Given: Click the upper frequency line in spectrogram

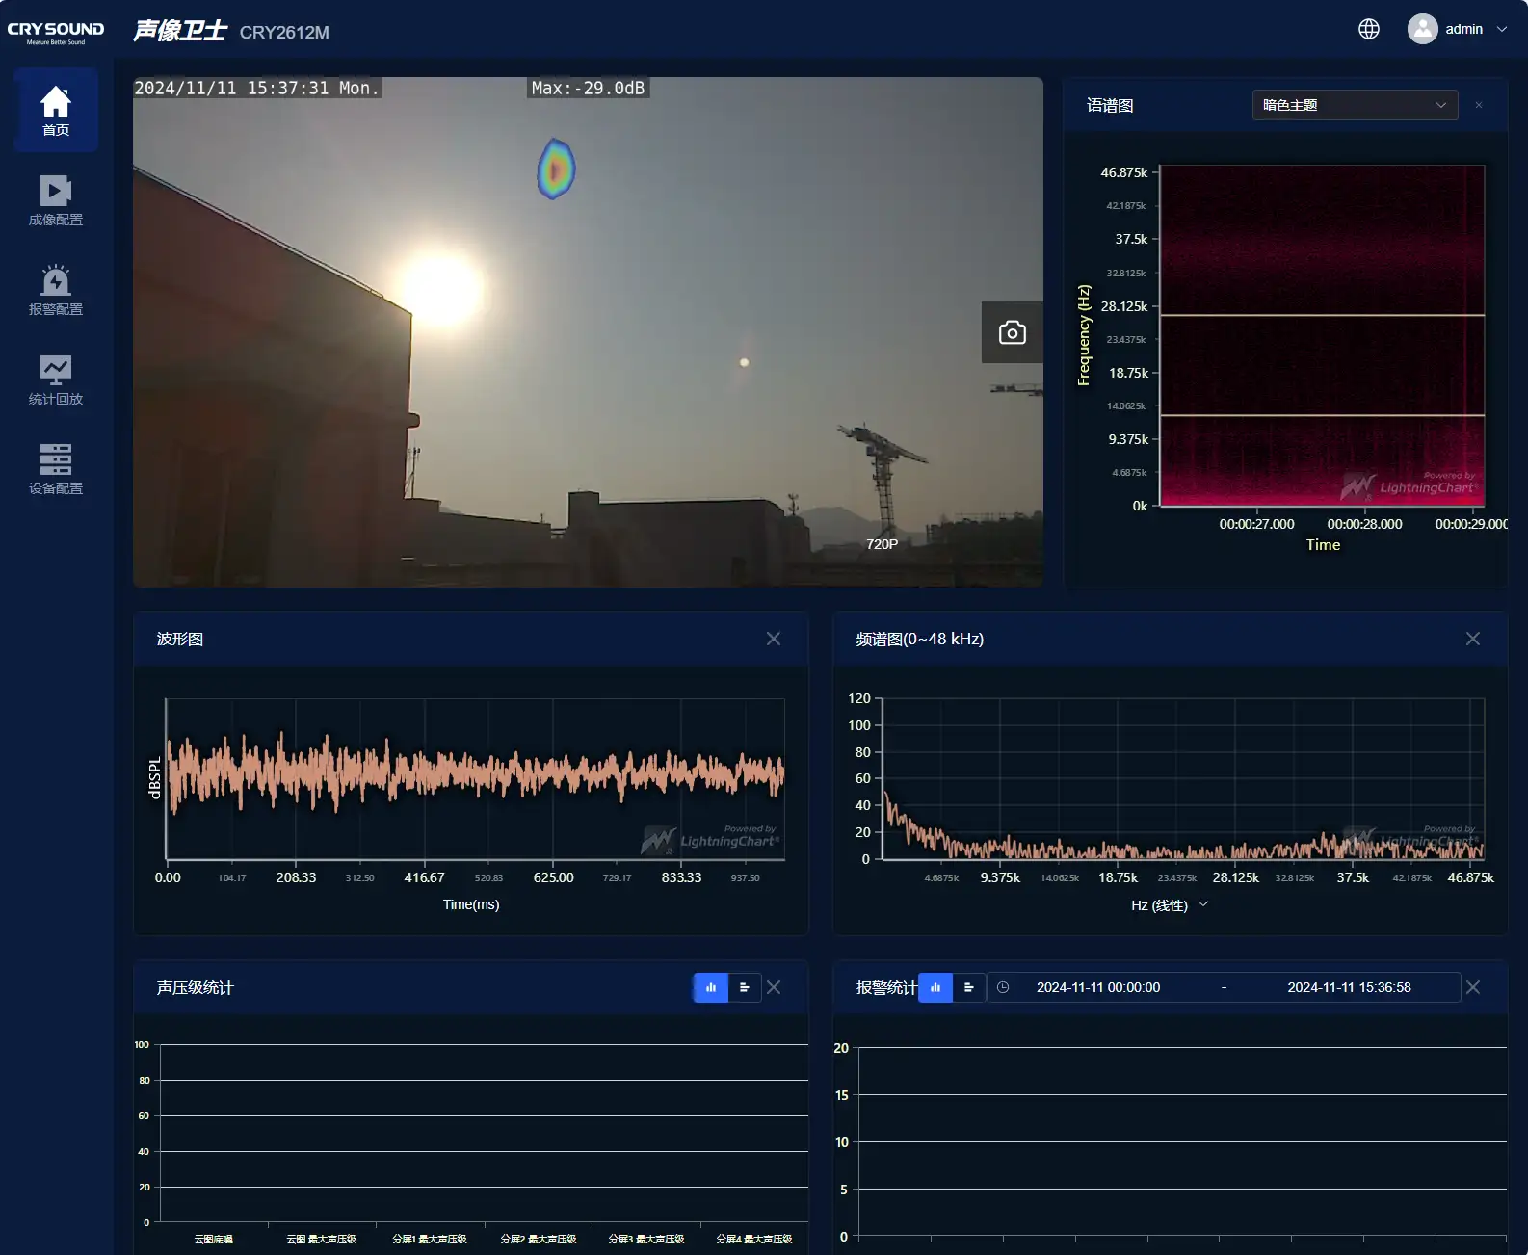Looking at the screenshot, I should 1322,315.
